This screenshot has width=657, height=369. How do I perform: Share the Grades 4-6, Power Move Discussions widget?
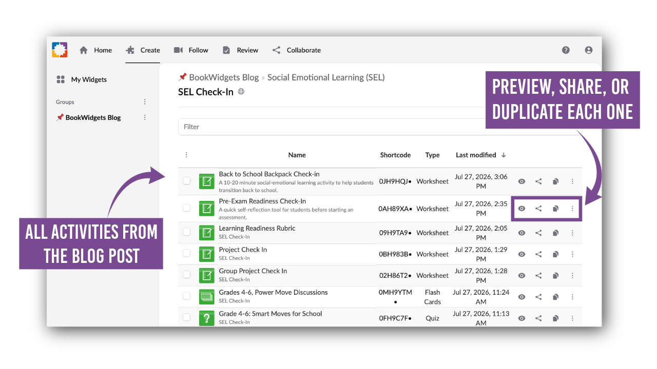click(538, 297)
